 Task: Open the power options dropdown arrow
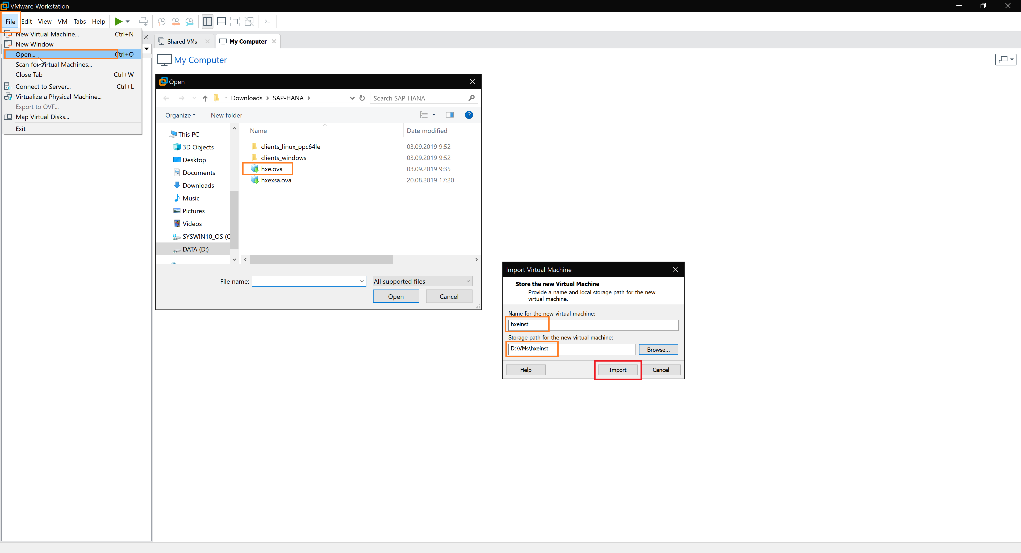coord(128,22)
